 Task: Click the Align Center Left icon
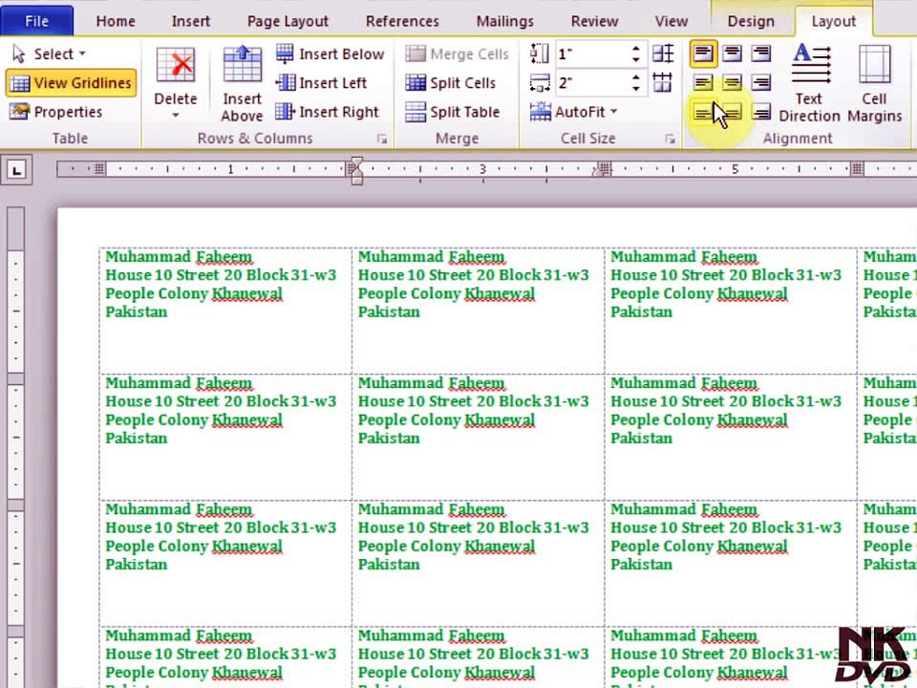click(704, 82)
